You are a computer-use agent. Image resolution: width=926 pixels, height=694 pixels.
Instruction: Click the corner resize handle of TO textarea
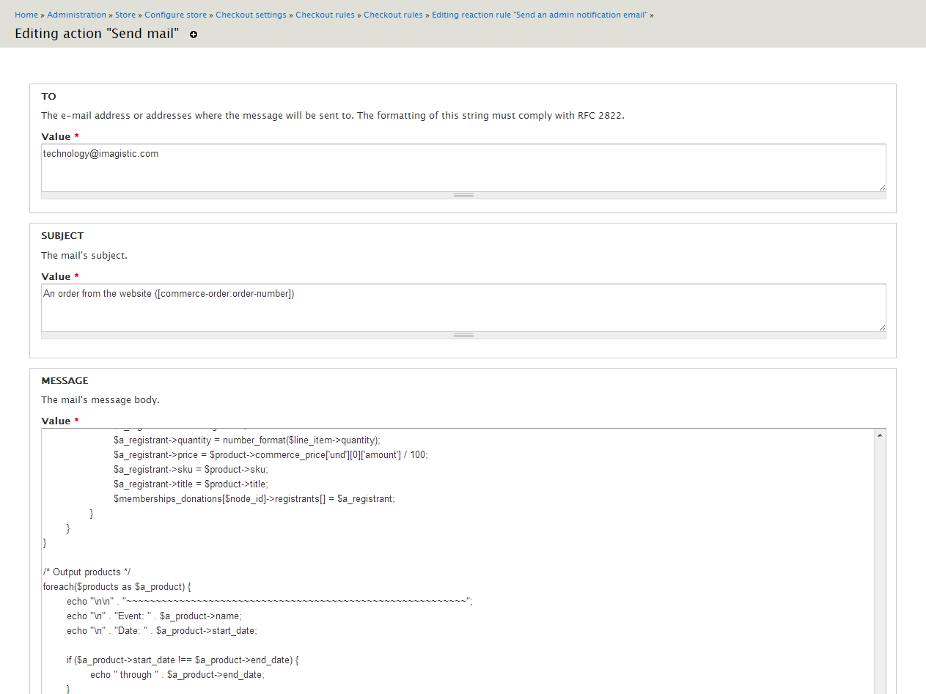pyautogui.click(x=881, y=188)
